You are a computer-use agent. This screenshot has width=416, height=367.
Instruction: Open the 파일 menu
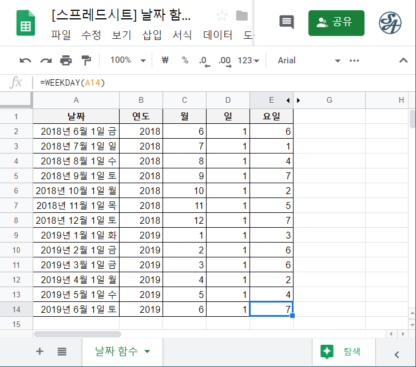61,35
